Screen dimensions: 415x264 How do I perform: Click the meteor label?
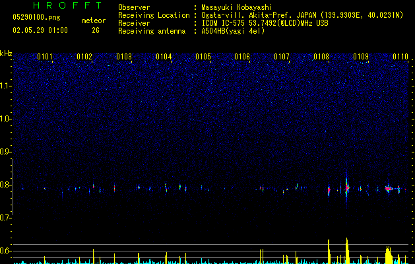click(94, 20)
